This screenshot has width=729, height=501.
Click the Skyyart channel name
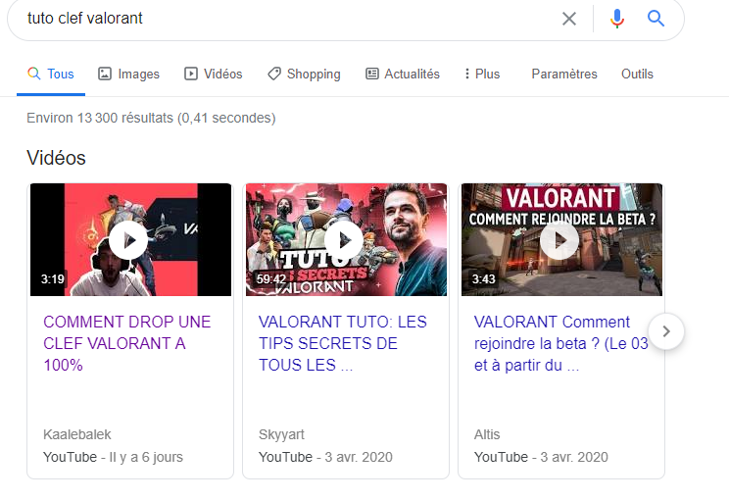tap(281, 434)
